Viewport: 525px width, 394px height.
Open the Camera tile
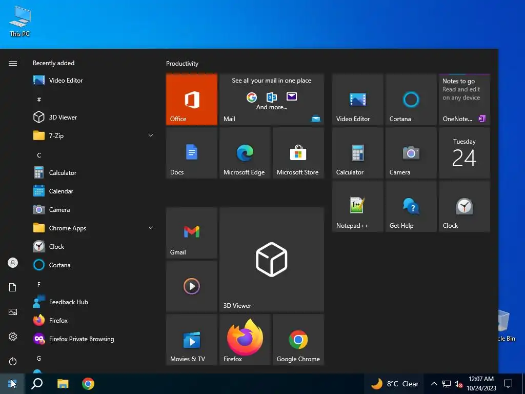[411, 153]
